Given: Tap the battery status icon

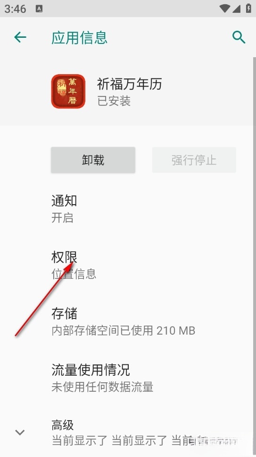Looking at the screenshot, I should tap(248, 8).
